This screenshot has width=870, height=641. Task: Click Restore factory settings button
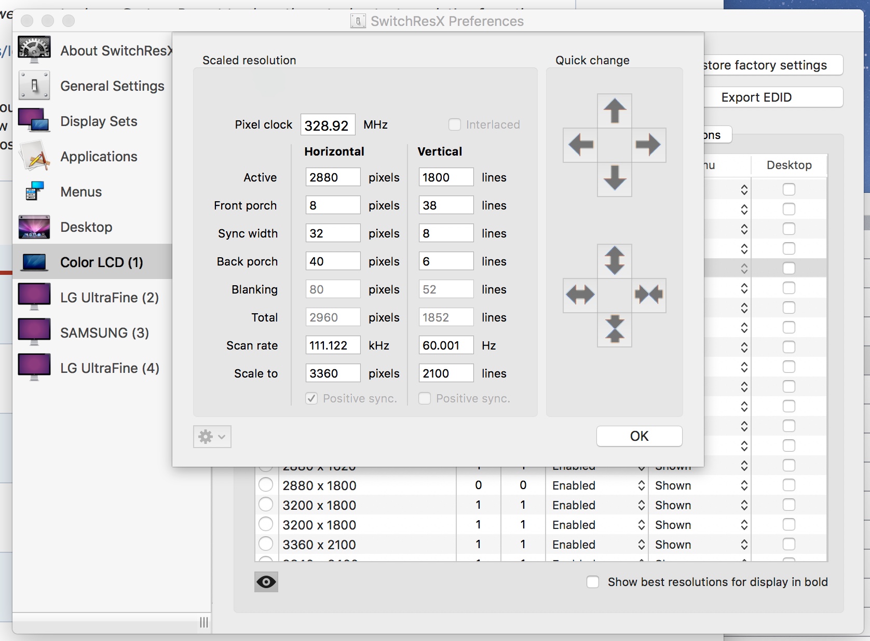click(773, 65)
